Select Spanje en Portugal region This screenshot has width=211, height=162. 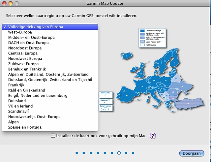pos(50,127)
